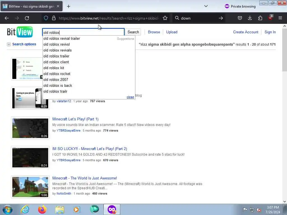The height and width of the screenshot is (215, 287).
Task: Bookmark this page with the star icon
Action: 165,18
